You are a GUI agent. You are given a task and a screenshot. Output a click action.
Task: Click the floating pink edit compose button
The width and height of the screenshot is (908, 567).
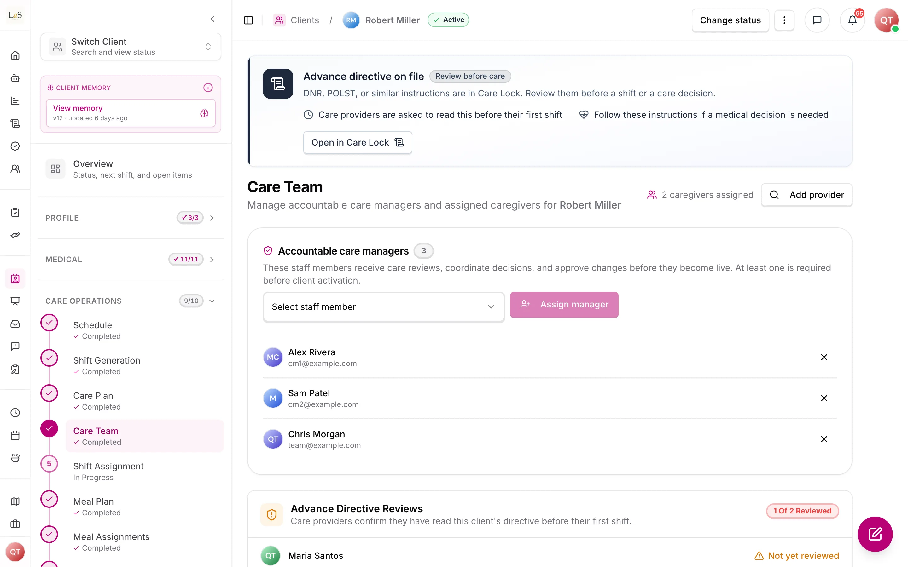tap(875, 534)
